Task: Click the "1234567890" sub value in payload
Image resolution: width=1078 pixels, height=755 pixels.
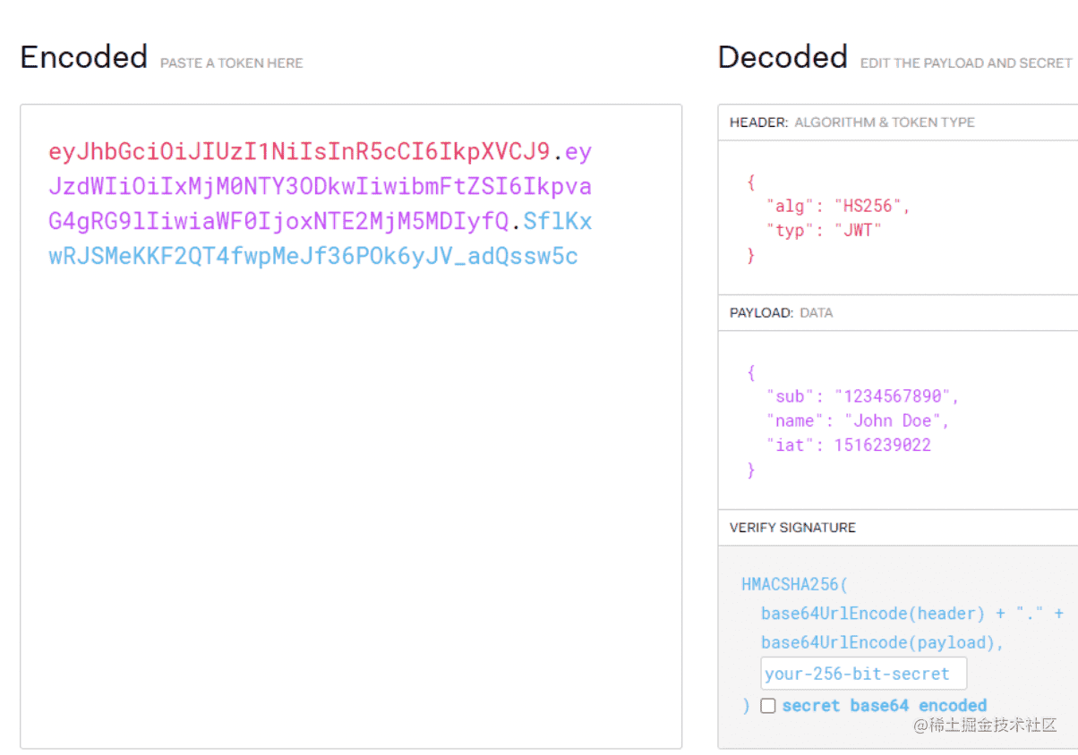Action: (896, 396)
